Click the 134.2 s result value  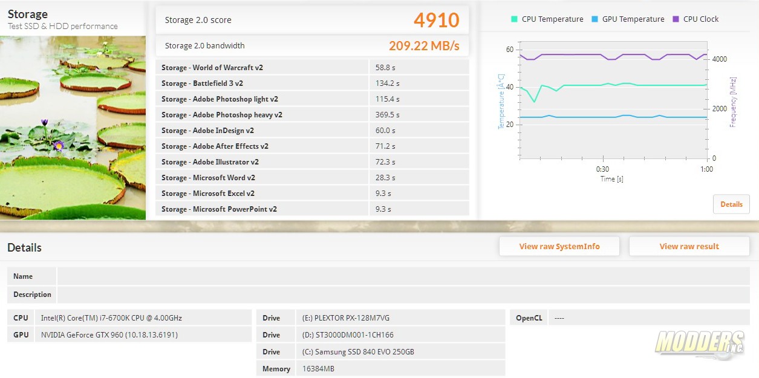point(387,83)
